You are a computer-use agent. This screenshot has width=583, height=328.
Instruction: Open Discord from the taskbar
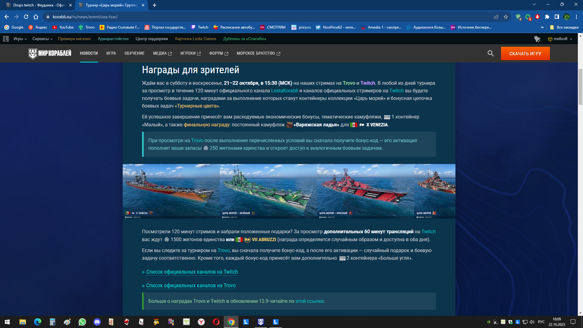click(x=97, y=322)
